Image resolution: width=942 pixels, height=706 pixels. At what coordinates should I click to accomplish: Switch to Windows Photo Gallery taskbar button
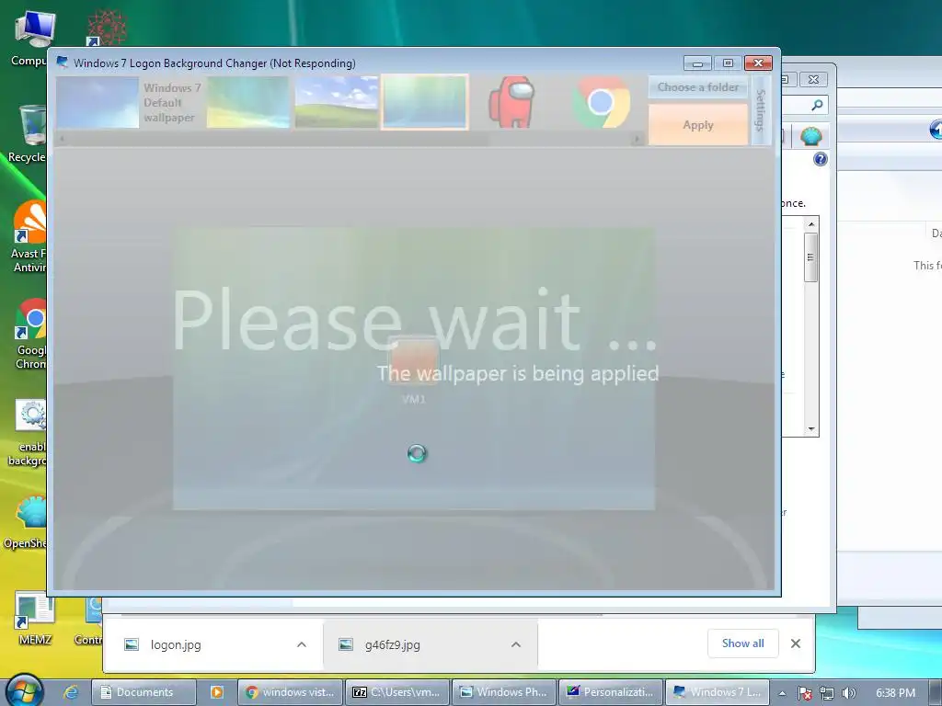(x=504, y=692)
